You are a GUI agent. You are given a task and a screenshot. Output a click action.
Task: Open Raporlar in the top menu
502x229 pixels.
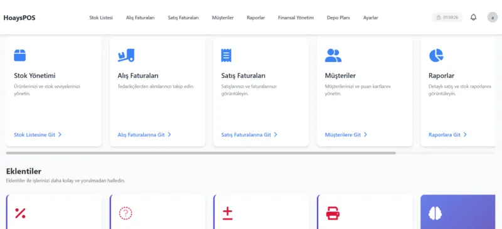[256, 18]
